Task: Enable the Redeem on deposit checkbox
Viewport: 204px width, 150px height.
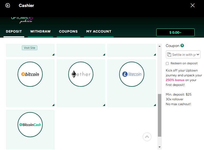Action: tap(167, 64)
